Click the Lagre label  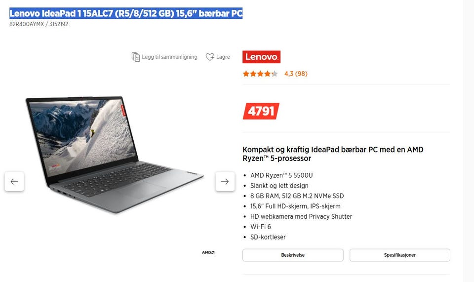[223, 57]
